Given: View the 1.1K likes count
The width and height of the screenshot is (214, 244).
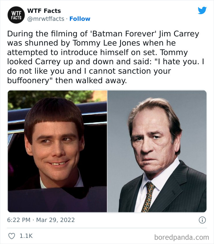Looking at the screenshot, I should point(26,236).
